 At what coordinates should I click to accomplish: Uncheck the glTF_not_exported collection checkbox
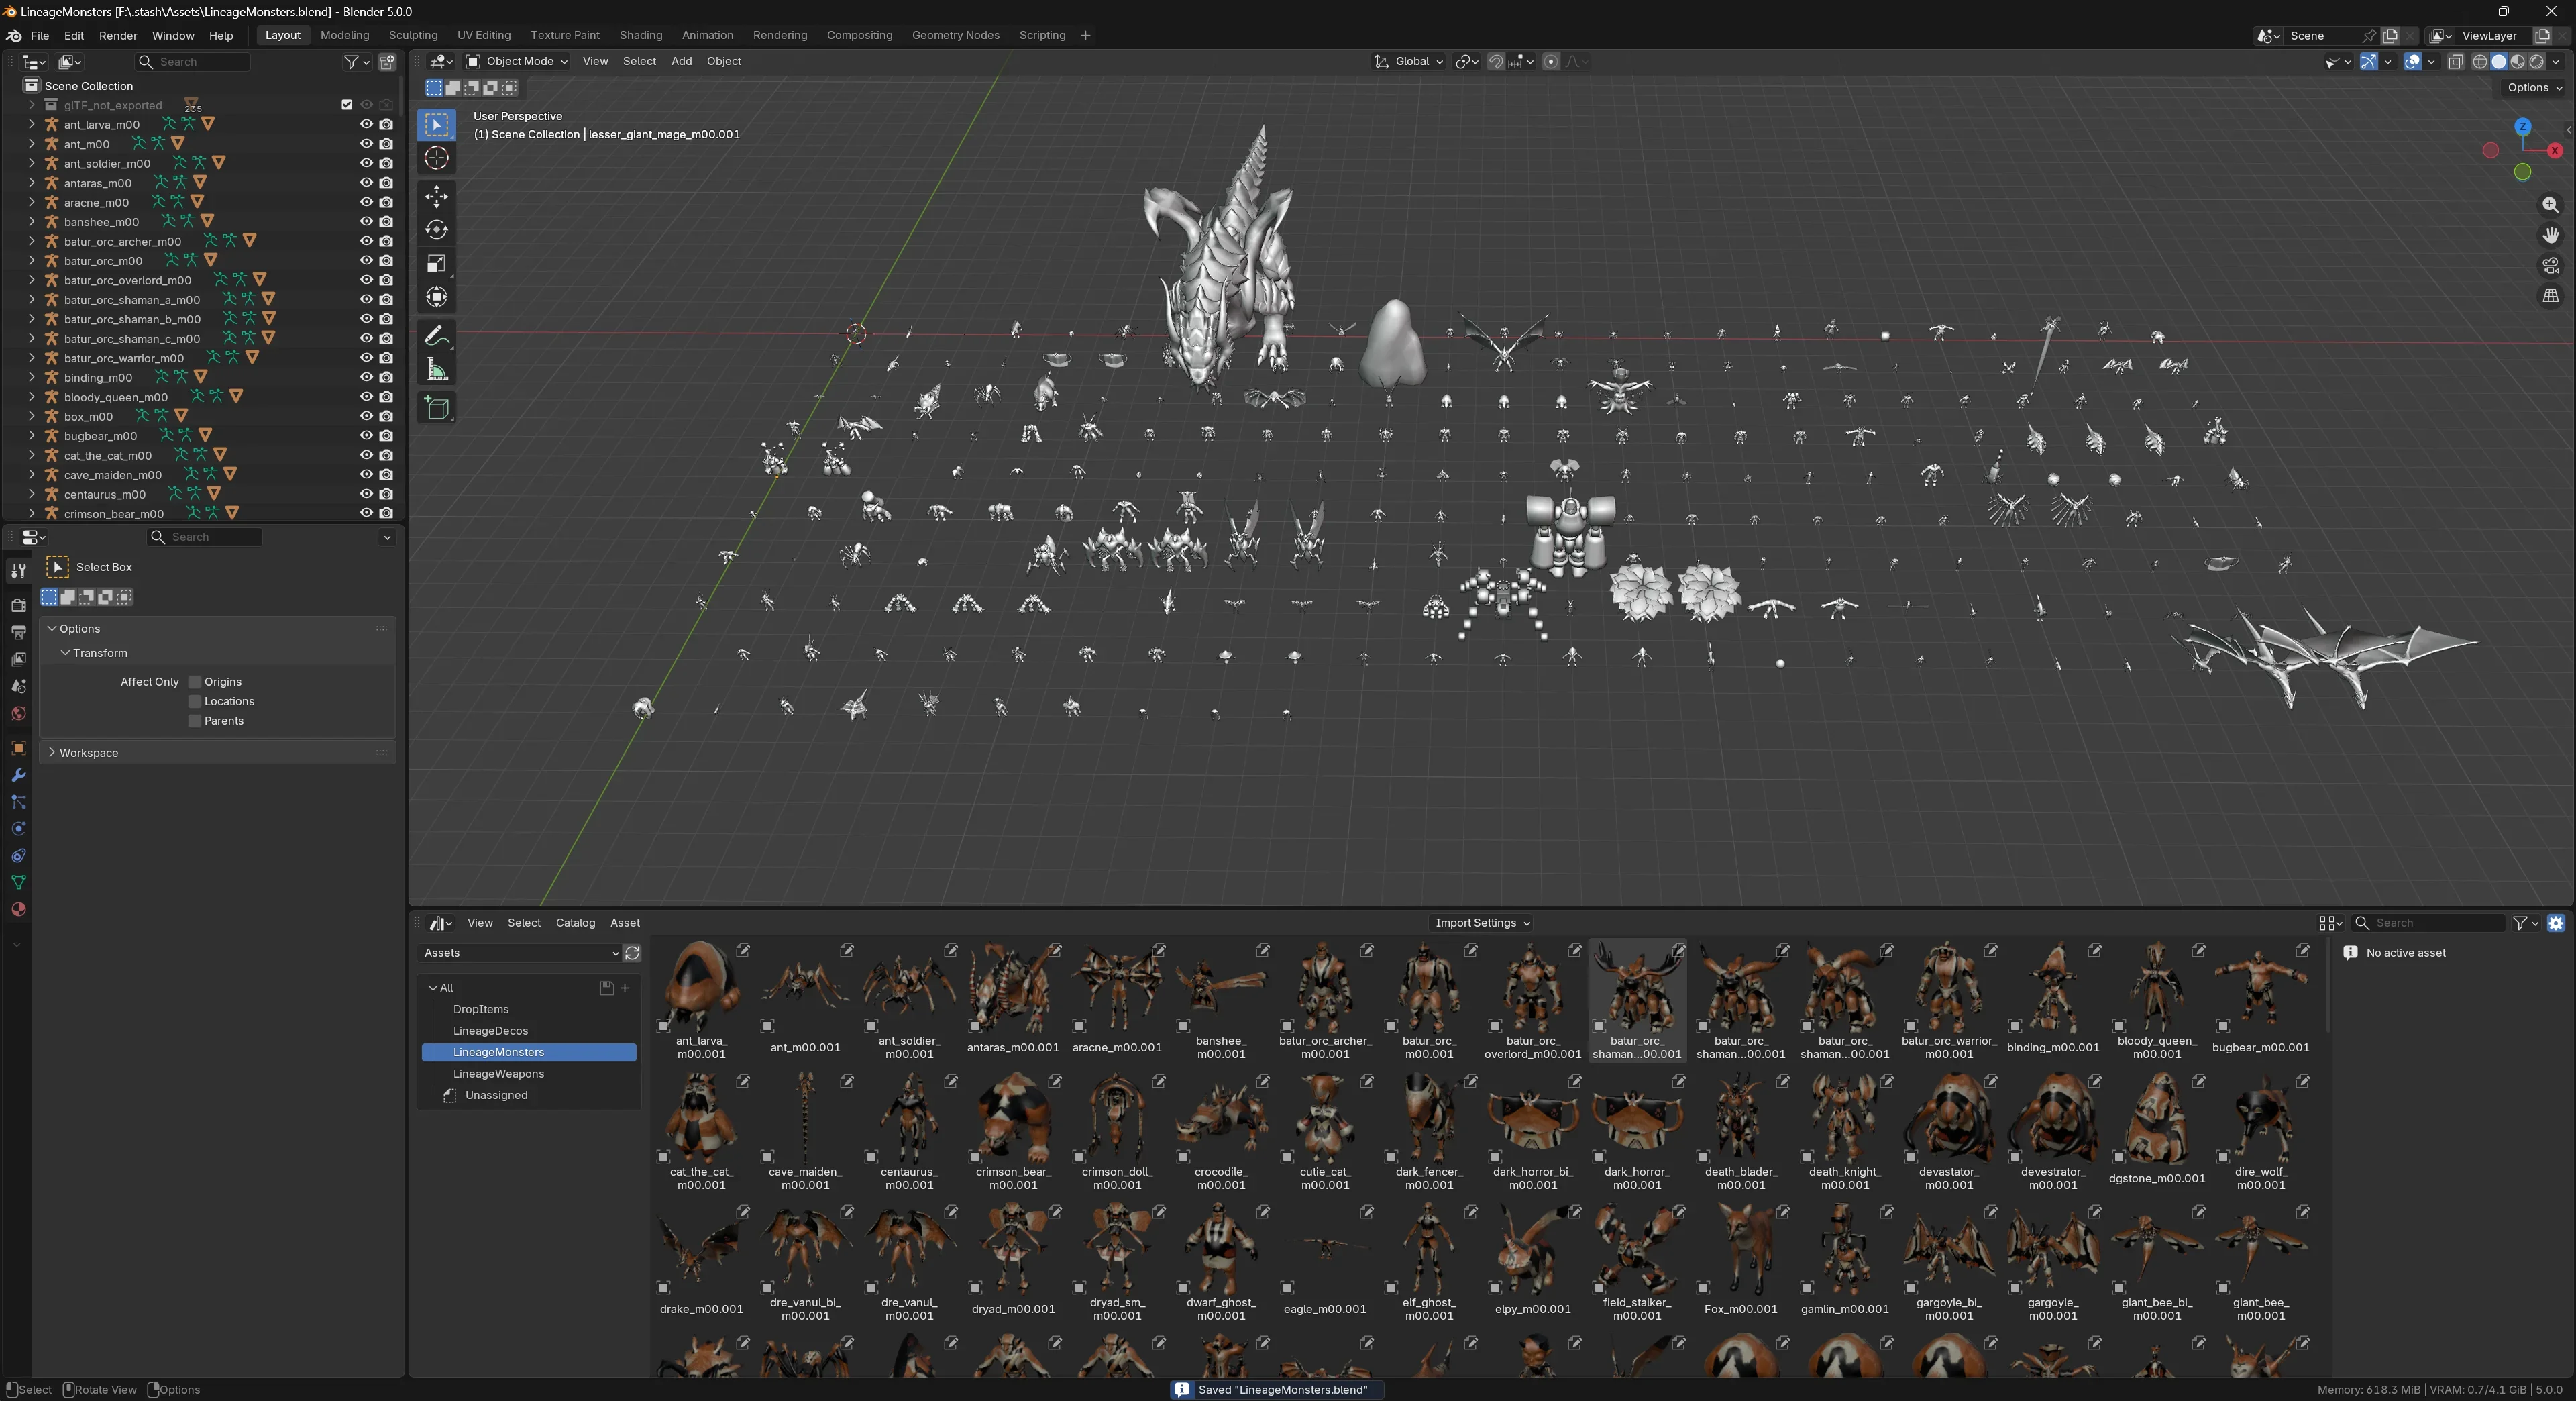point(347,105)
